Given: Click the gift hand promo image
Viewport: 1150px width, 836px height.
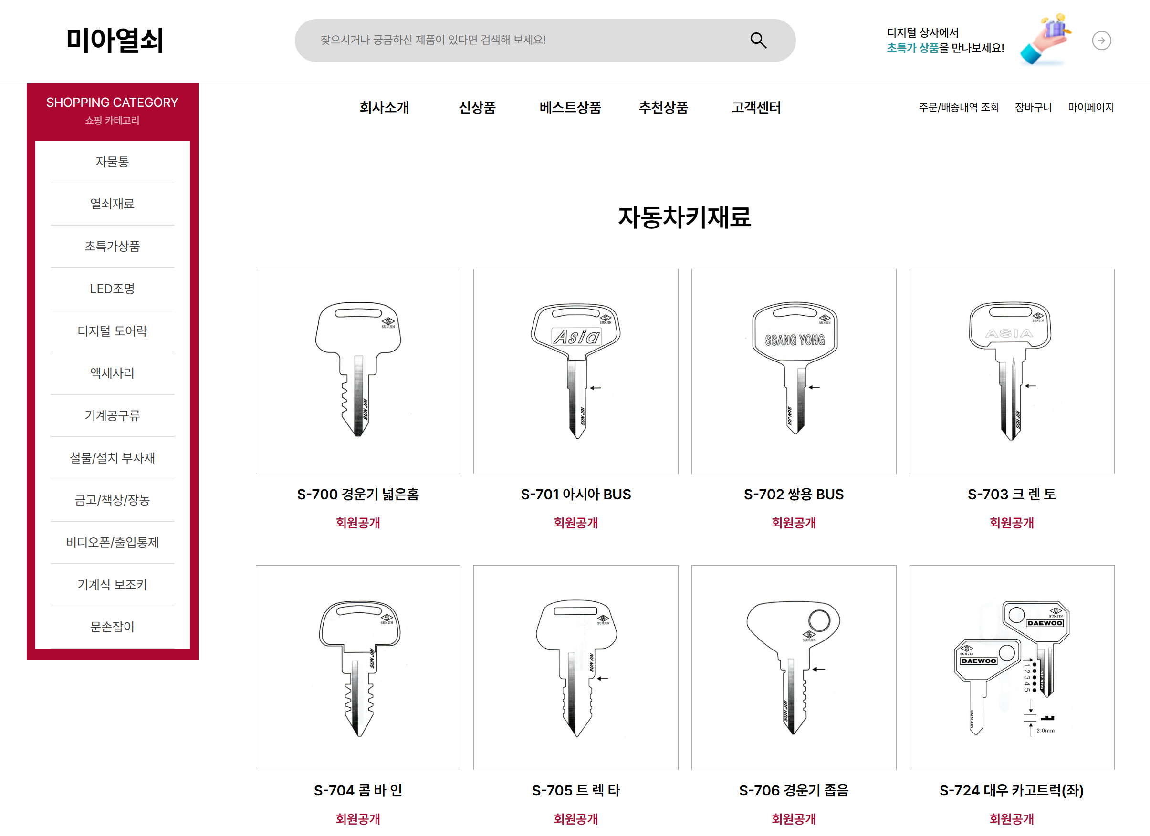Looking at the screenshot, I should click(x=1045, y=39).
